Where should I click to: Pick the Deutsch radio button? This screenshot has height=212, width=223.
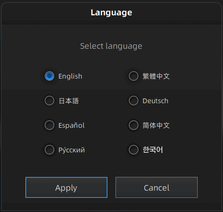click(134, 101)
